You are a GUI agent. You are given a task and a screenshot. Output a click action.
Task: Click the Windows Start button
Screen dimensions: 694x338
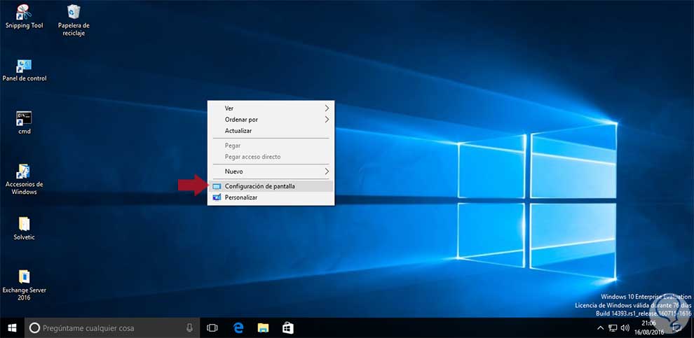pos(13,328)
